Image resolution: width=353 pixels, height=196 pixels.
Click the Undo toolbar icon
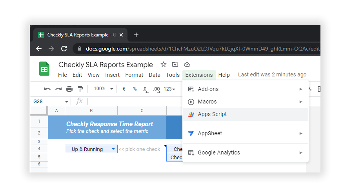point(47,89)
